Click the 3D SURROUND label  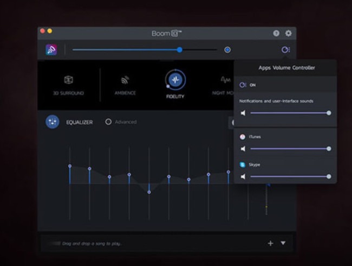point(68,93)
